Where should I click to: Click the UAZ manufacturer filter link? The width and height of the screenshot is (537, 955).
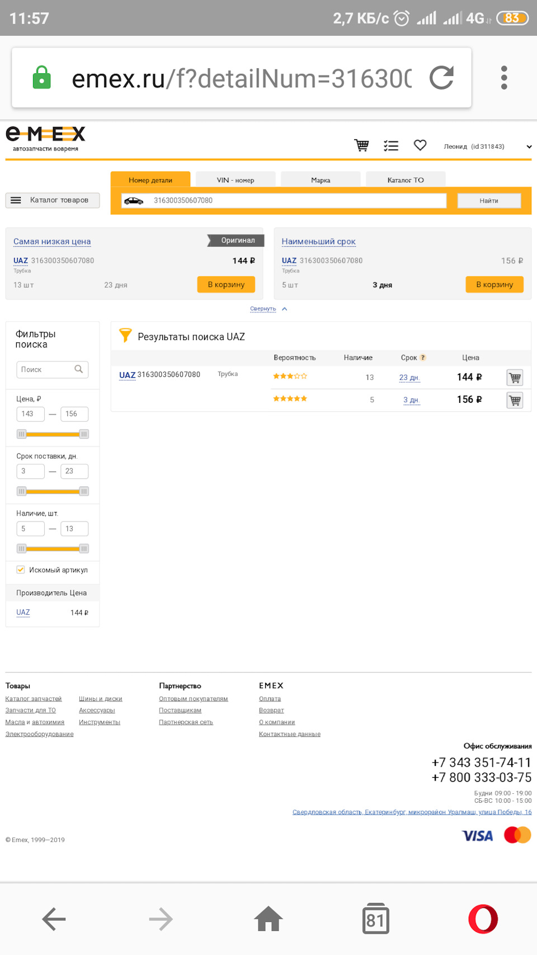click(23, 613)
